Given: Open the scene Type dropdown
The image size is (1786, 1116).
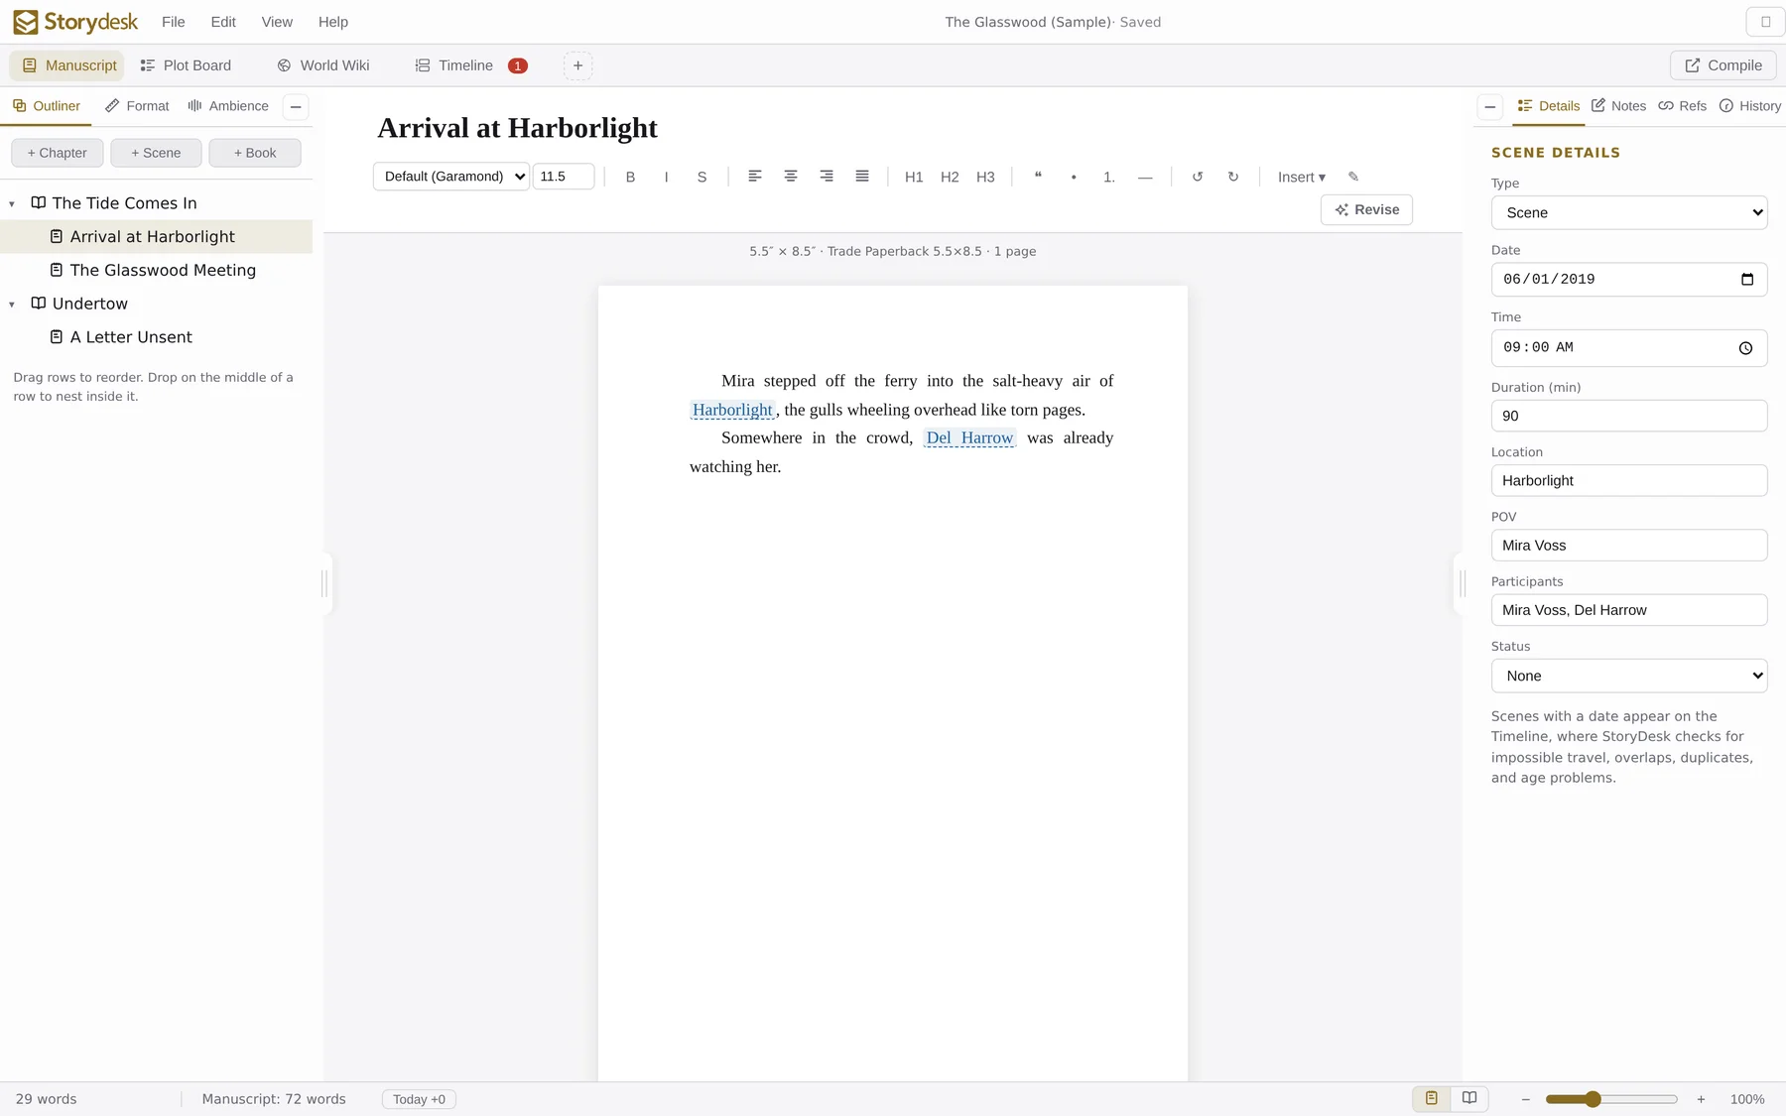Looking at the screenshot, I should click(1629, 212).
